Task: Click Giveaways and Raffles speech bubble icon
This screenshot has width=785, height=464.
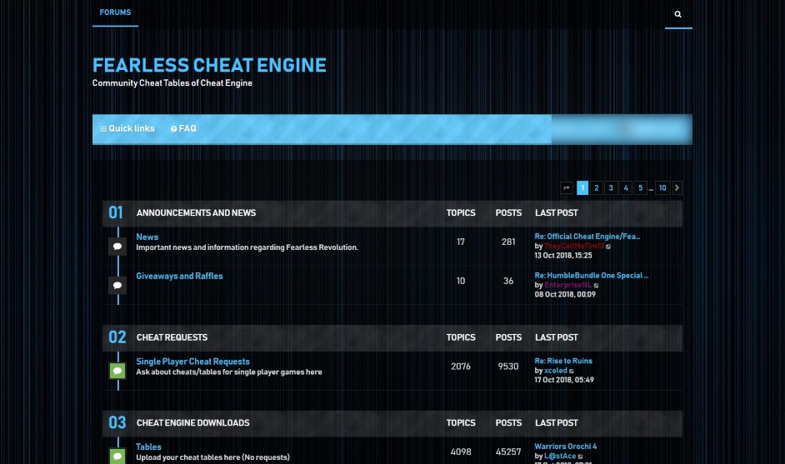Action: pos(117,285)
